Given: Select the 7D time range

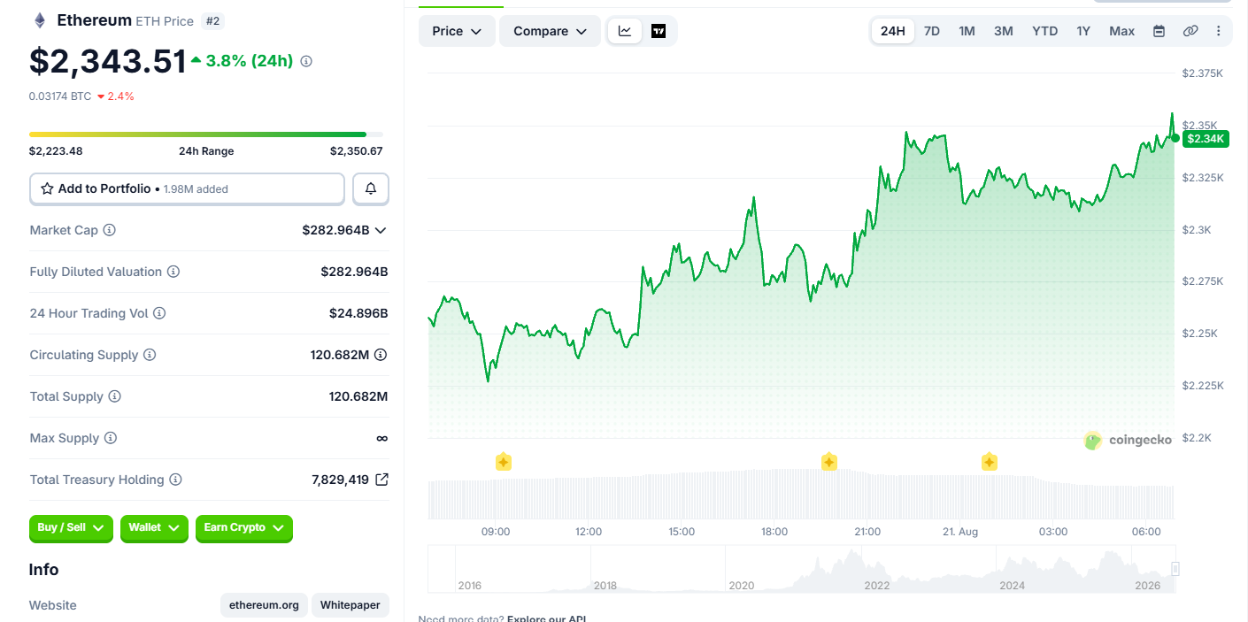Looking at the screenshot, I should [x=932, y=31].
